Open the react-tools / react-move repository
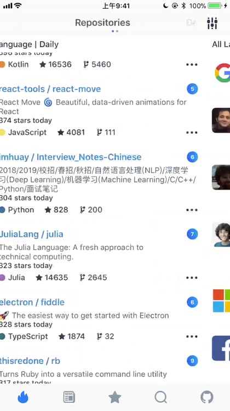Image resolution: width=230 pixels, height=411 pixels. (50, 89)
